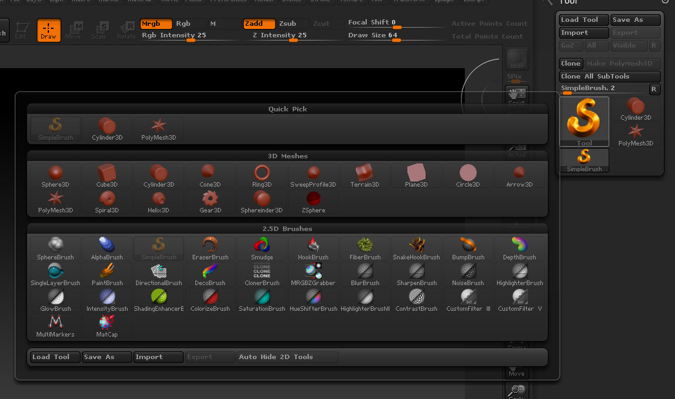Toggle Auto Hide 2D Tools
This screenshot has height=399, width=675.
pos(287,357)
